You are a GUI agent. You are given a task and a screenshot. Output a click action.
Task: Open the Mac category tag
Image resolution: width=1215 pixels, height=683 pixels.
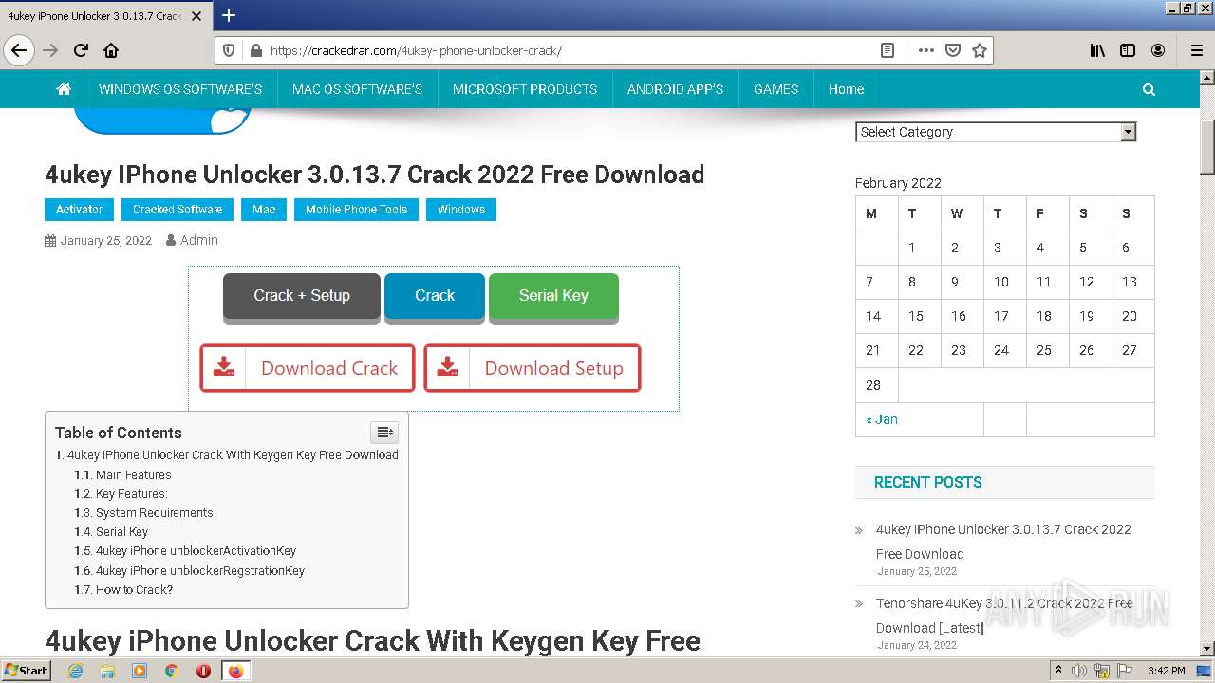coord(264,210)
